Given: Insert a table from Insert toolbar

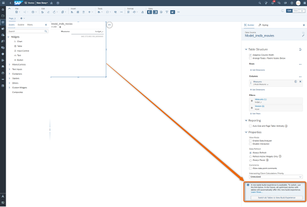Looking at the screenshot, I should (78, 12).
